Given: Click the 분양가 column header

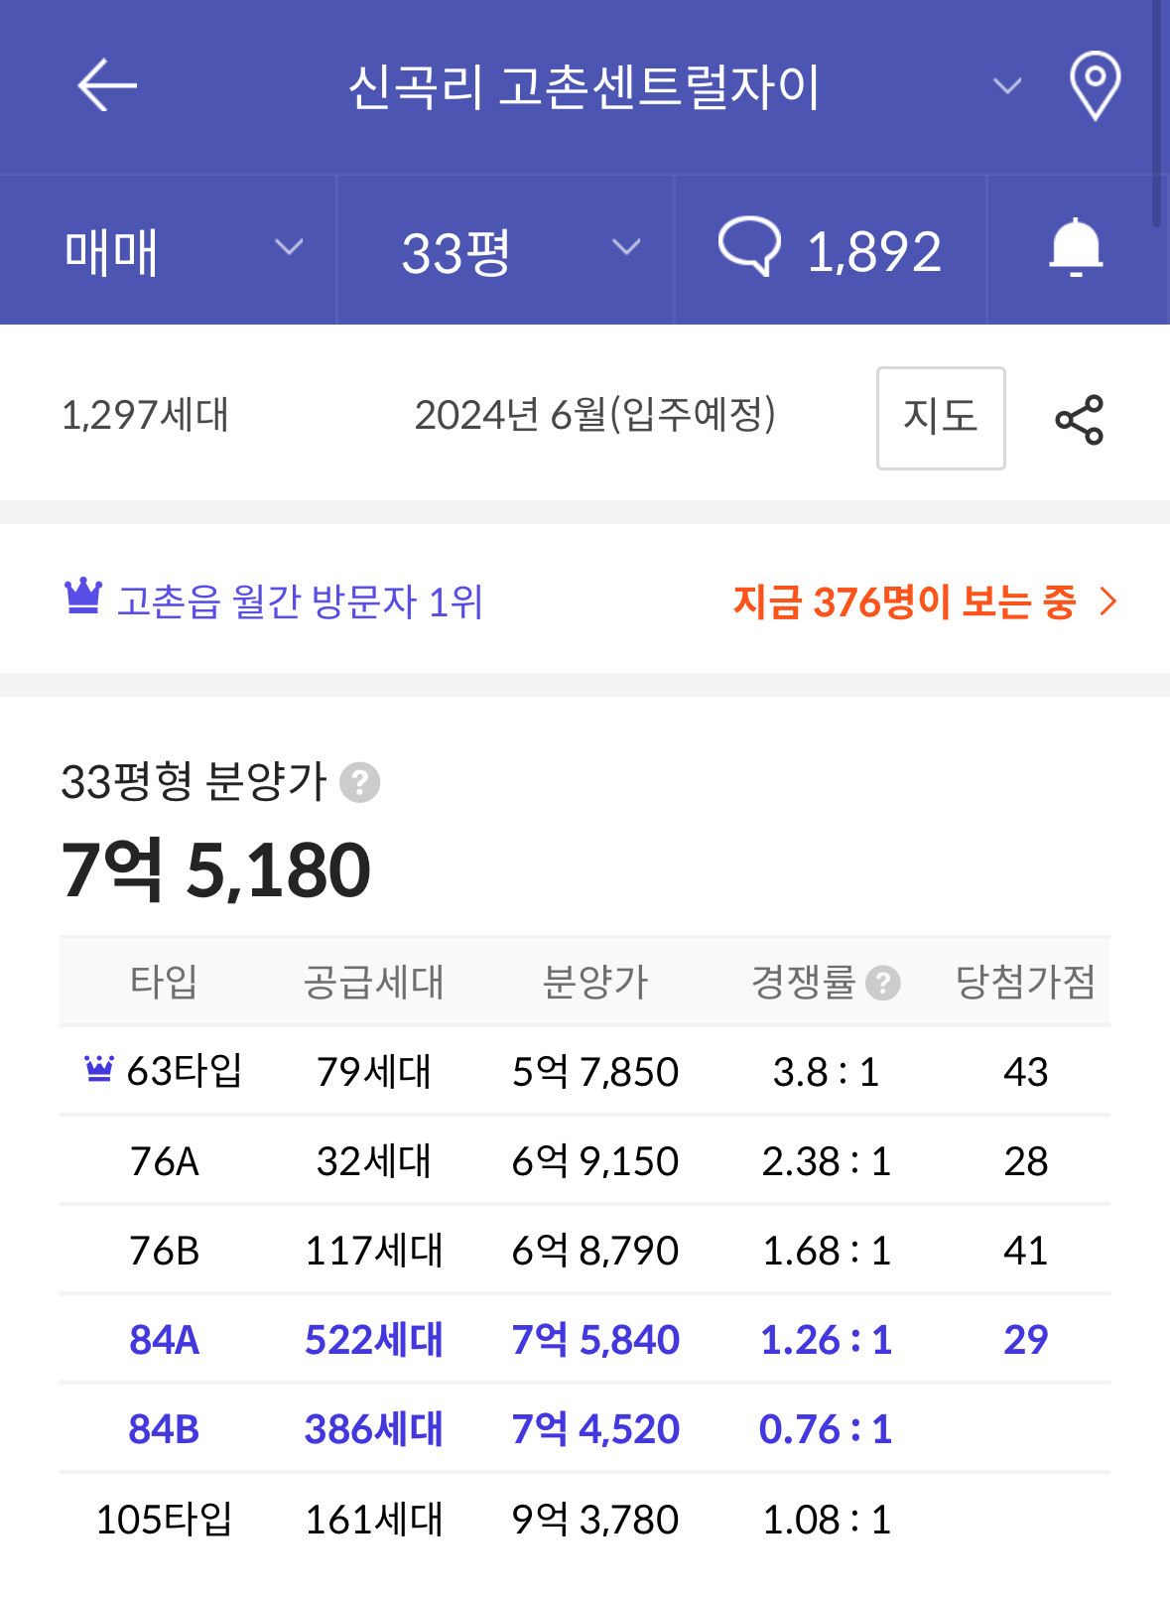Looking at the screenshot, I should pos(595,982).
